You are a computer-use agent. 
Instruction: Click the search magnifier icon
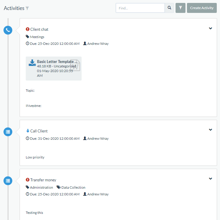tap(169, 8)
